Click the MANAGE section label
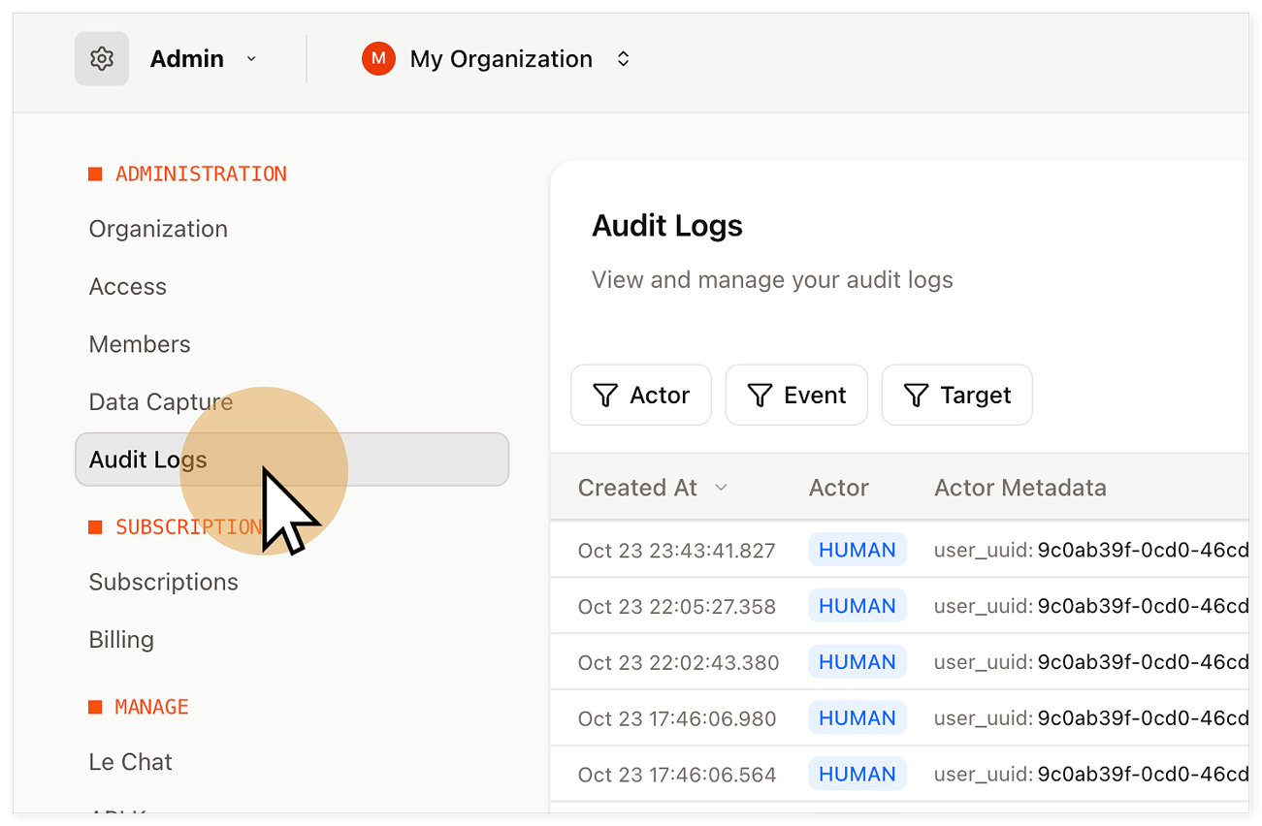 click(152, 707)
